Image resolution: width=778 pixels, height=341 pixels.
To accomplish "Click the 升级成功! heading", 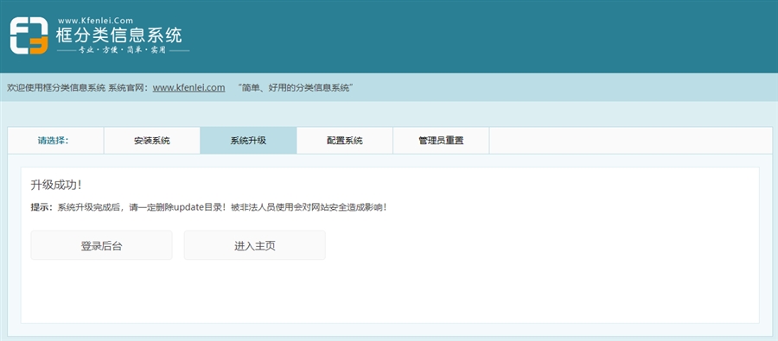I will point(56,186).
